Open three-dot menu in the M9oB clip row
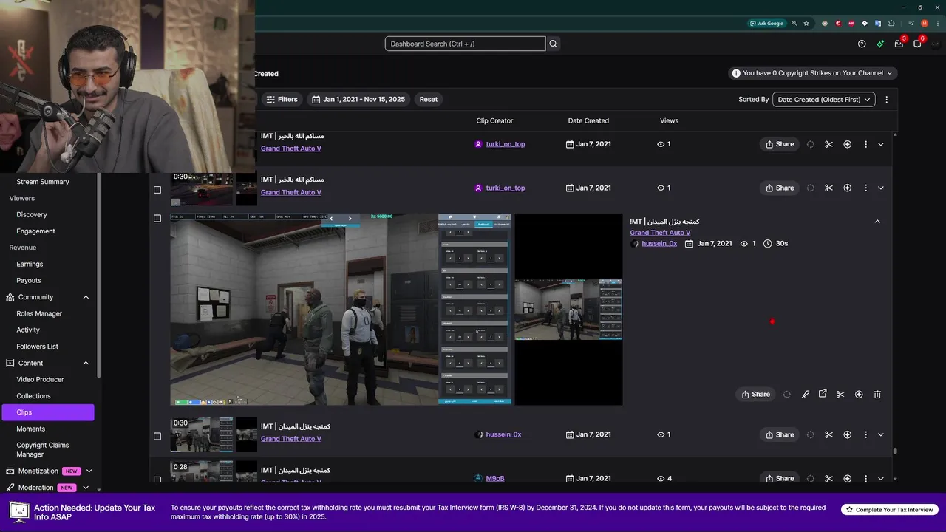 866,478
